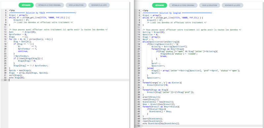Collapse the comment fold at line 5, left editor

pos(7,12)
